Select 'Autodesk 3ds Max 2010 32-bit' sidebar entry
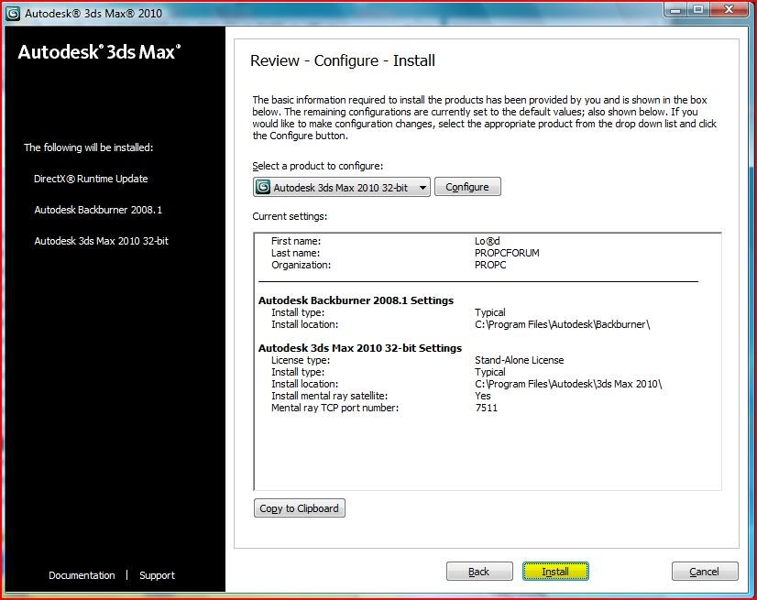 (102, 241)
